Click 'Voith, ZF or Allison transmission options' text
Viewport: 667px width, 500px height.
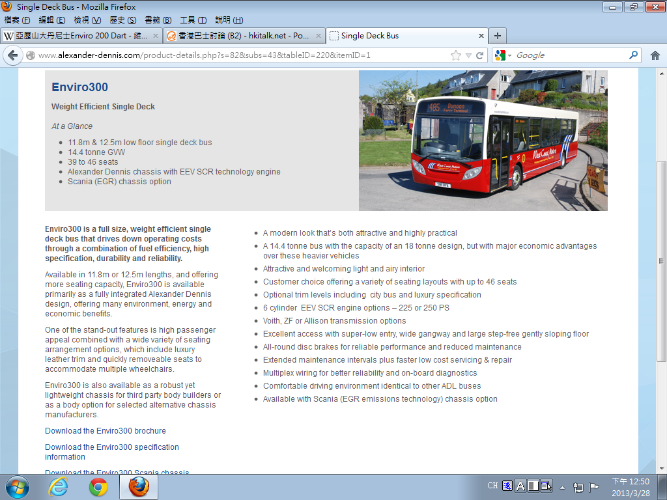pyautogui.click(x=334, y=321)
